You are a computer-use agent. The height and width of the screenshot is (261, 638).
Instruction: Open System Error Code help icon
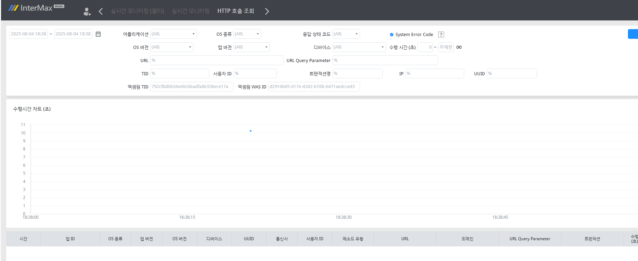(441, 35)
